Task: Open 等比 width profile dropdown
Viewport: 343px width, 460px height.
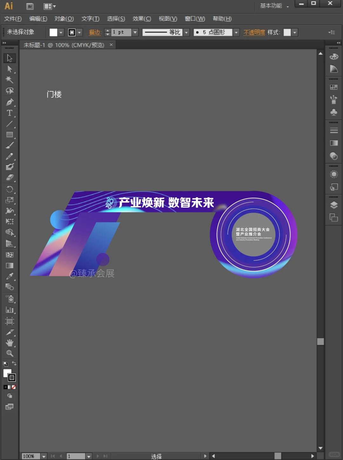Action: point(186,32)
